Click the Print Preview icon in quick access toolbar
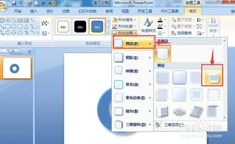Screen dimensions: 235x144 click(37, 3)
